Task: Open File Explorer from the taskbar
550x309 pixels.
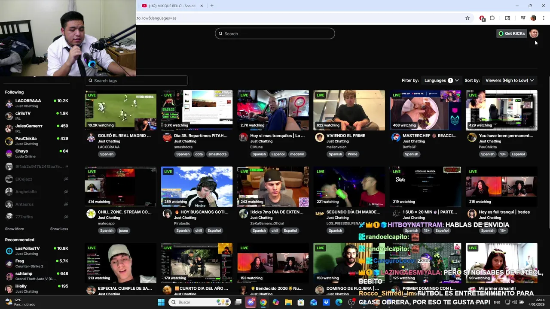Action: (x=288, y=302)
